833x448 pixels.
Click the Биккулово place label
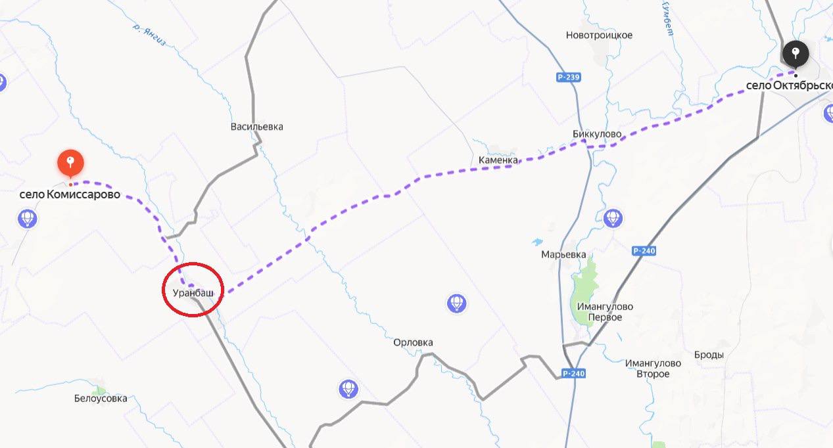[597, 134]
